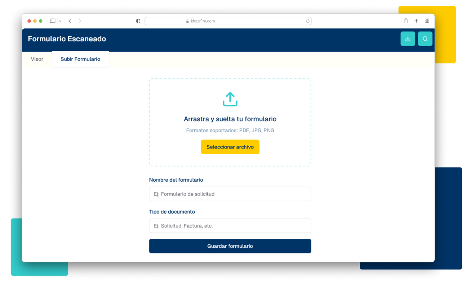473x292 pixels.
Task: Click the download icon in header
Action: click(x=408, y=39)
